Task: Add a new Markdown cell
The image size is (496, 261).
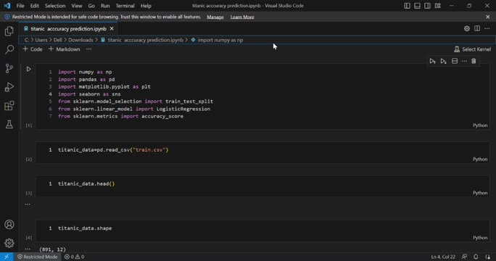Action: pos(65,49)
